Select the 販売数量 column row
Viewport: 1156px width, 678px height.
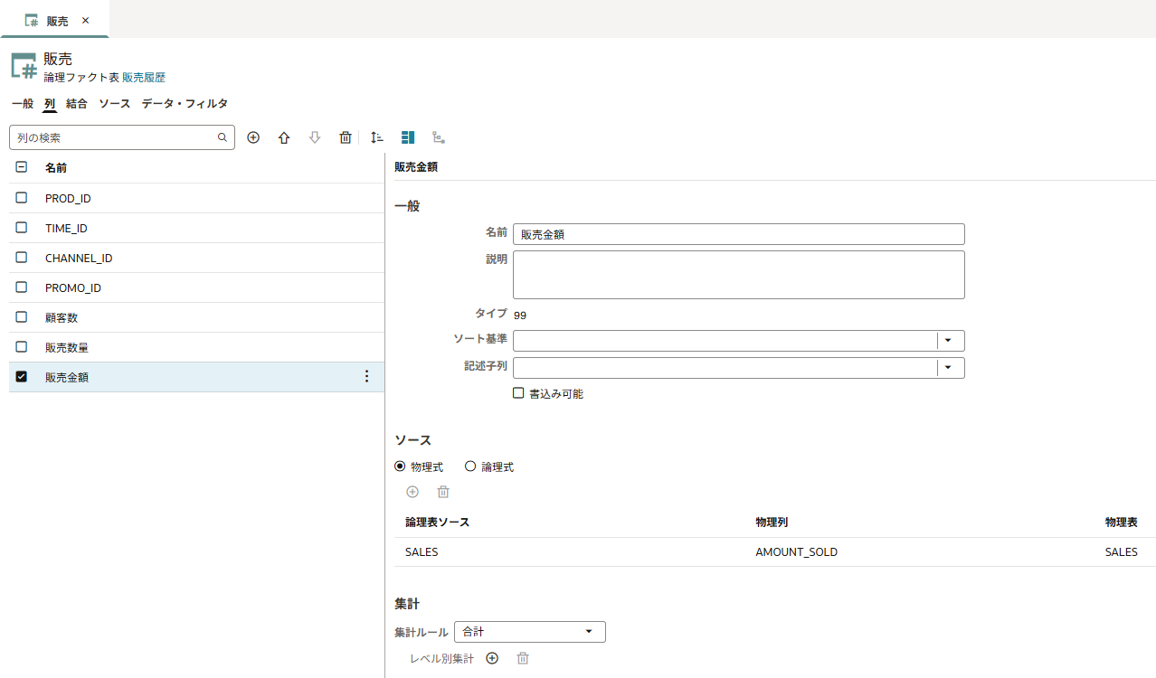point(196,347)
